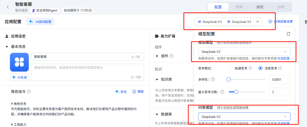
Task: Click the 应用设定 person icon
Action: [x=7, y=36]
